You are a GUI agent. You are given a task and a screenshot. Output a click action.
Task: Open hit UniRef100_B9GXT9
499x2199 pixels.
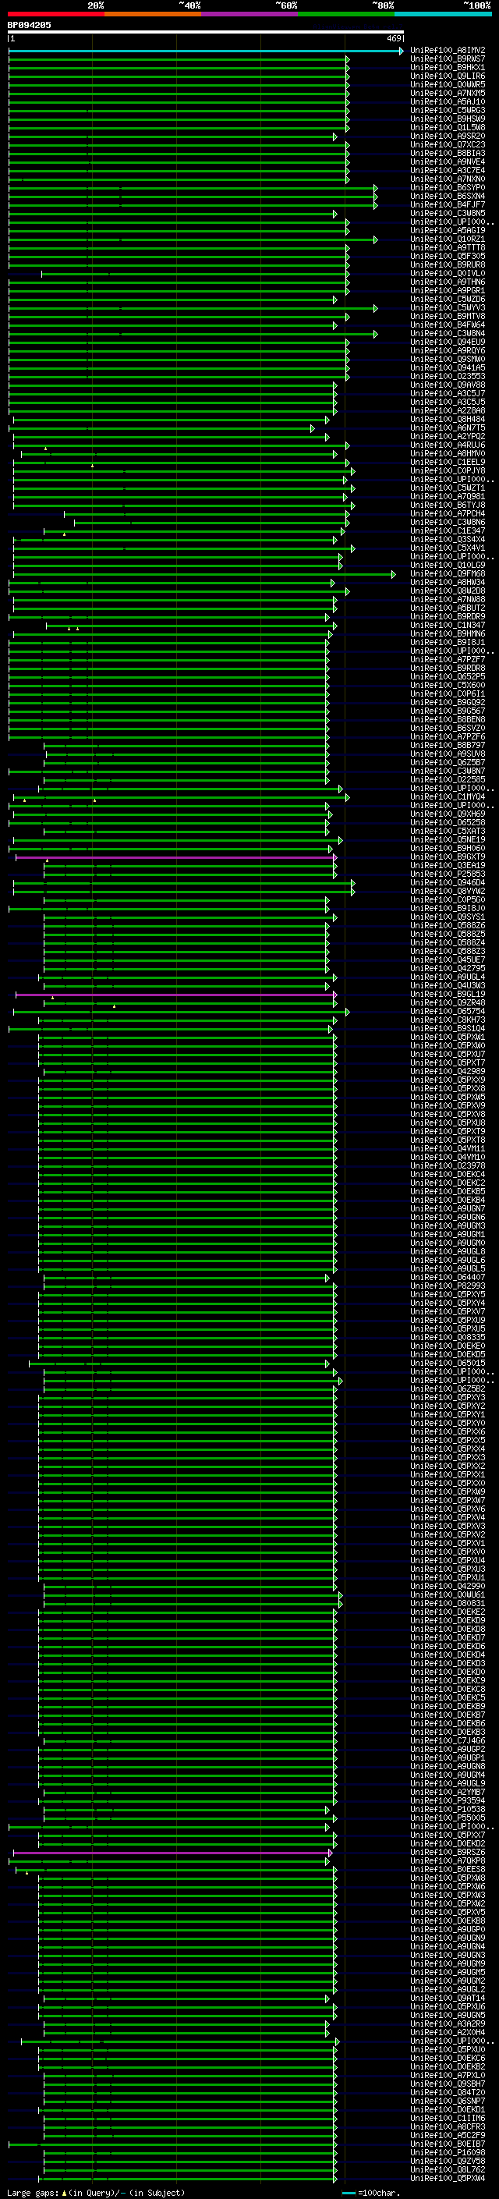point(448,857)
